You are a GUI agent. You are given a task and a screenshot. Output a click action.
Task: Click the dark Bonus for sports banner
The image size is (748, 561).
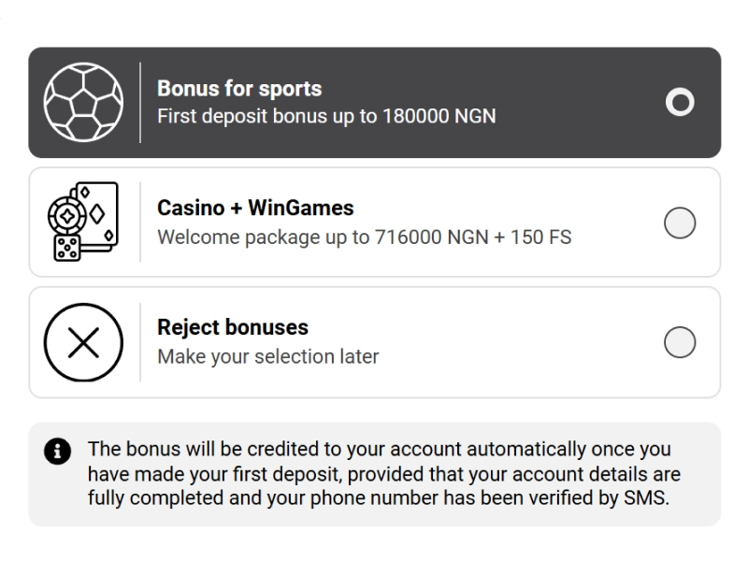(374, 101)
